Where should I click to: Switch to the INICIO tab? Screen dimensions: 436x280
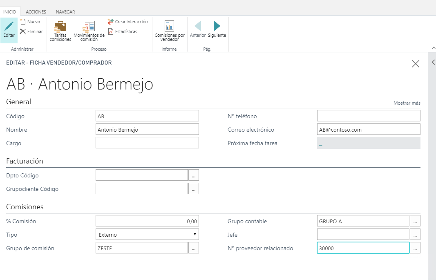[10, 12]
